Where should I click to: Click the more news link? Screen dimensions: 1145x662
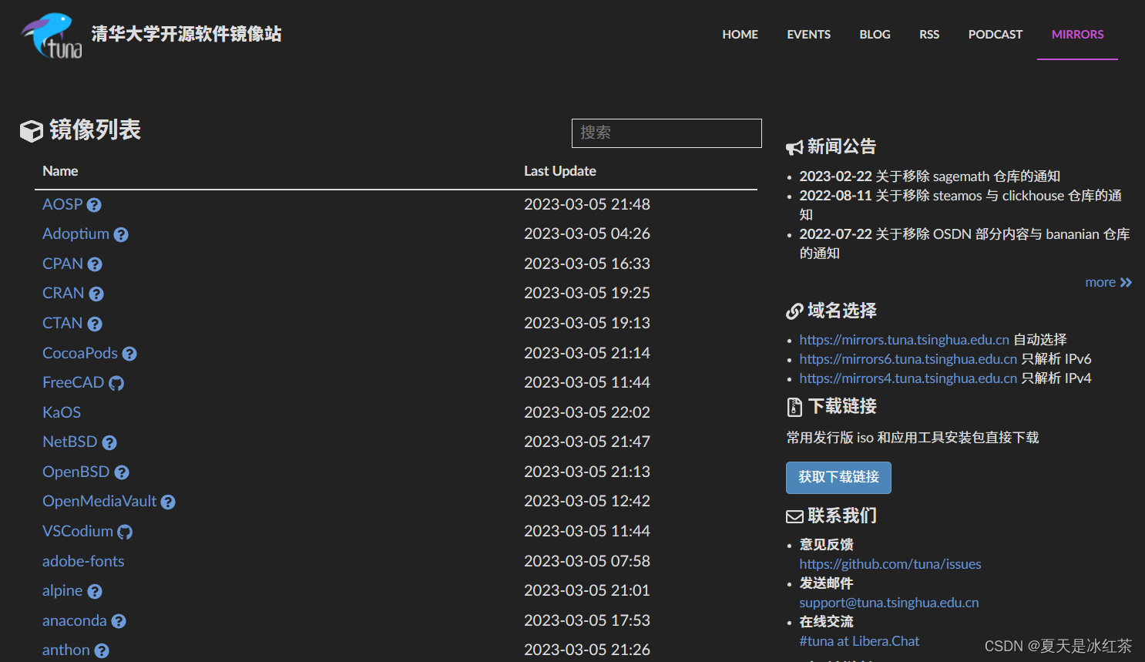point(1100,283)
